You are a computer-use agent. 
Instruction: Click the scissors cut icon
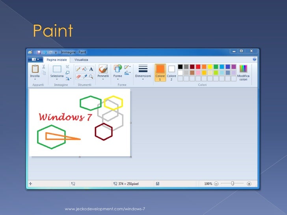pyautogui.click(x=43, y=67)
